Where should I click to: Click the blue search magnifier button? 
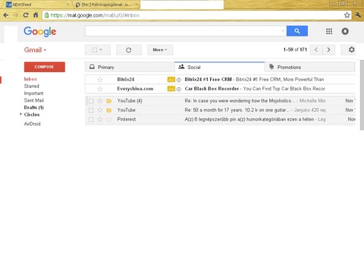tap(297, 31)
